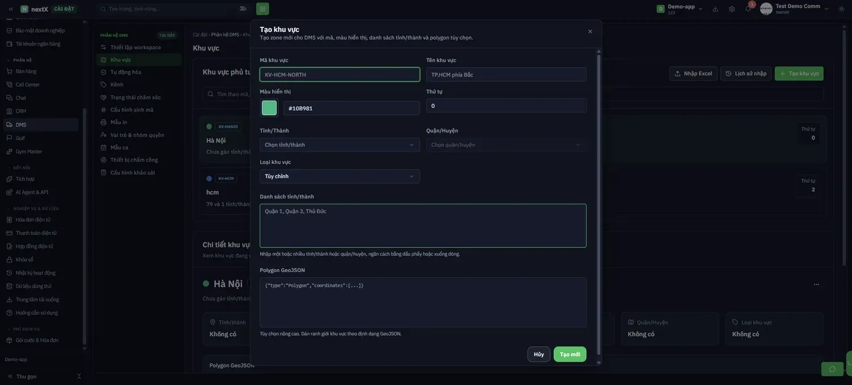Open the Loại khu vực dropdown

coord(340,176)
